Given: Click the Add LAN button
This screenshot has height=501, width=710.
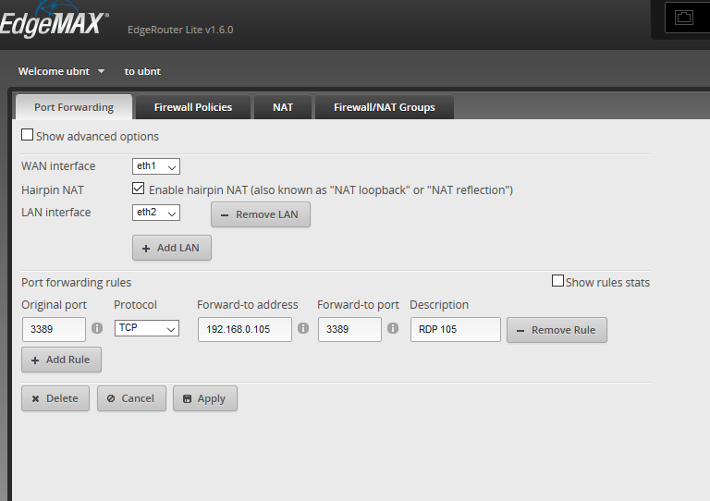Looking at the screenshot, I should pyautogui.click(x=172, y=248).
